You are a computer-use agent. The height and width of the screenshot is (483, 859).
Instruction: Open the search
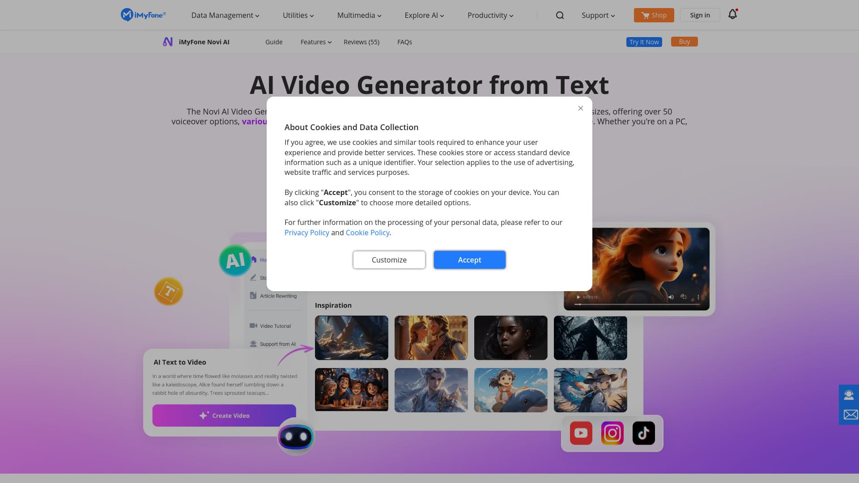[560, 15]
